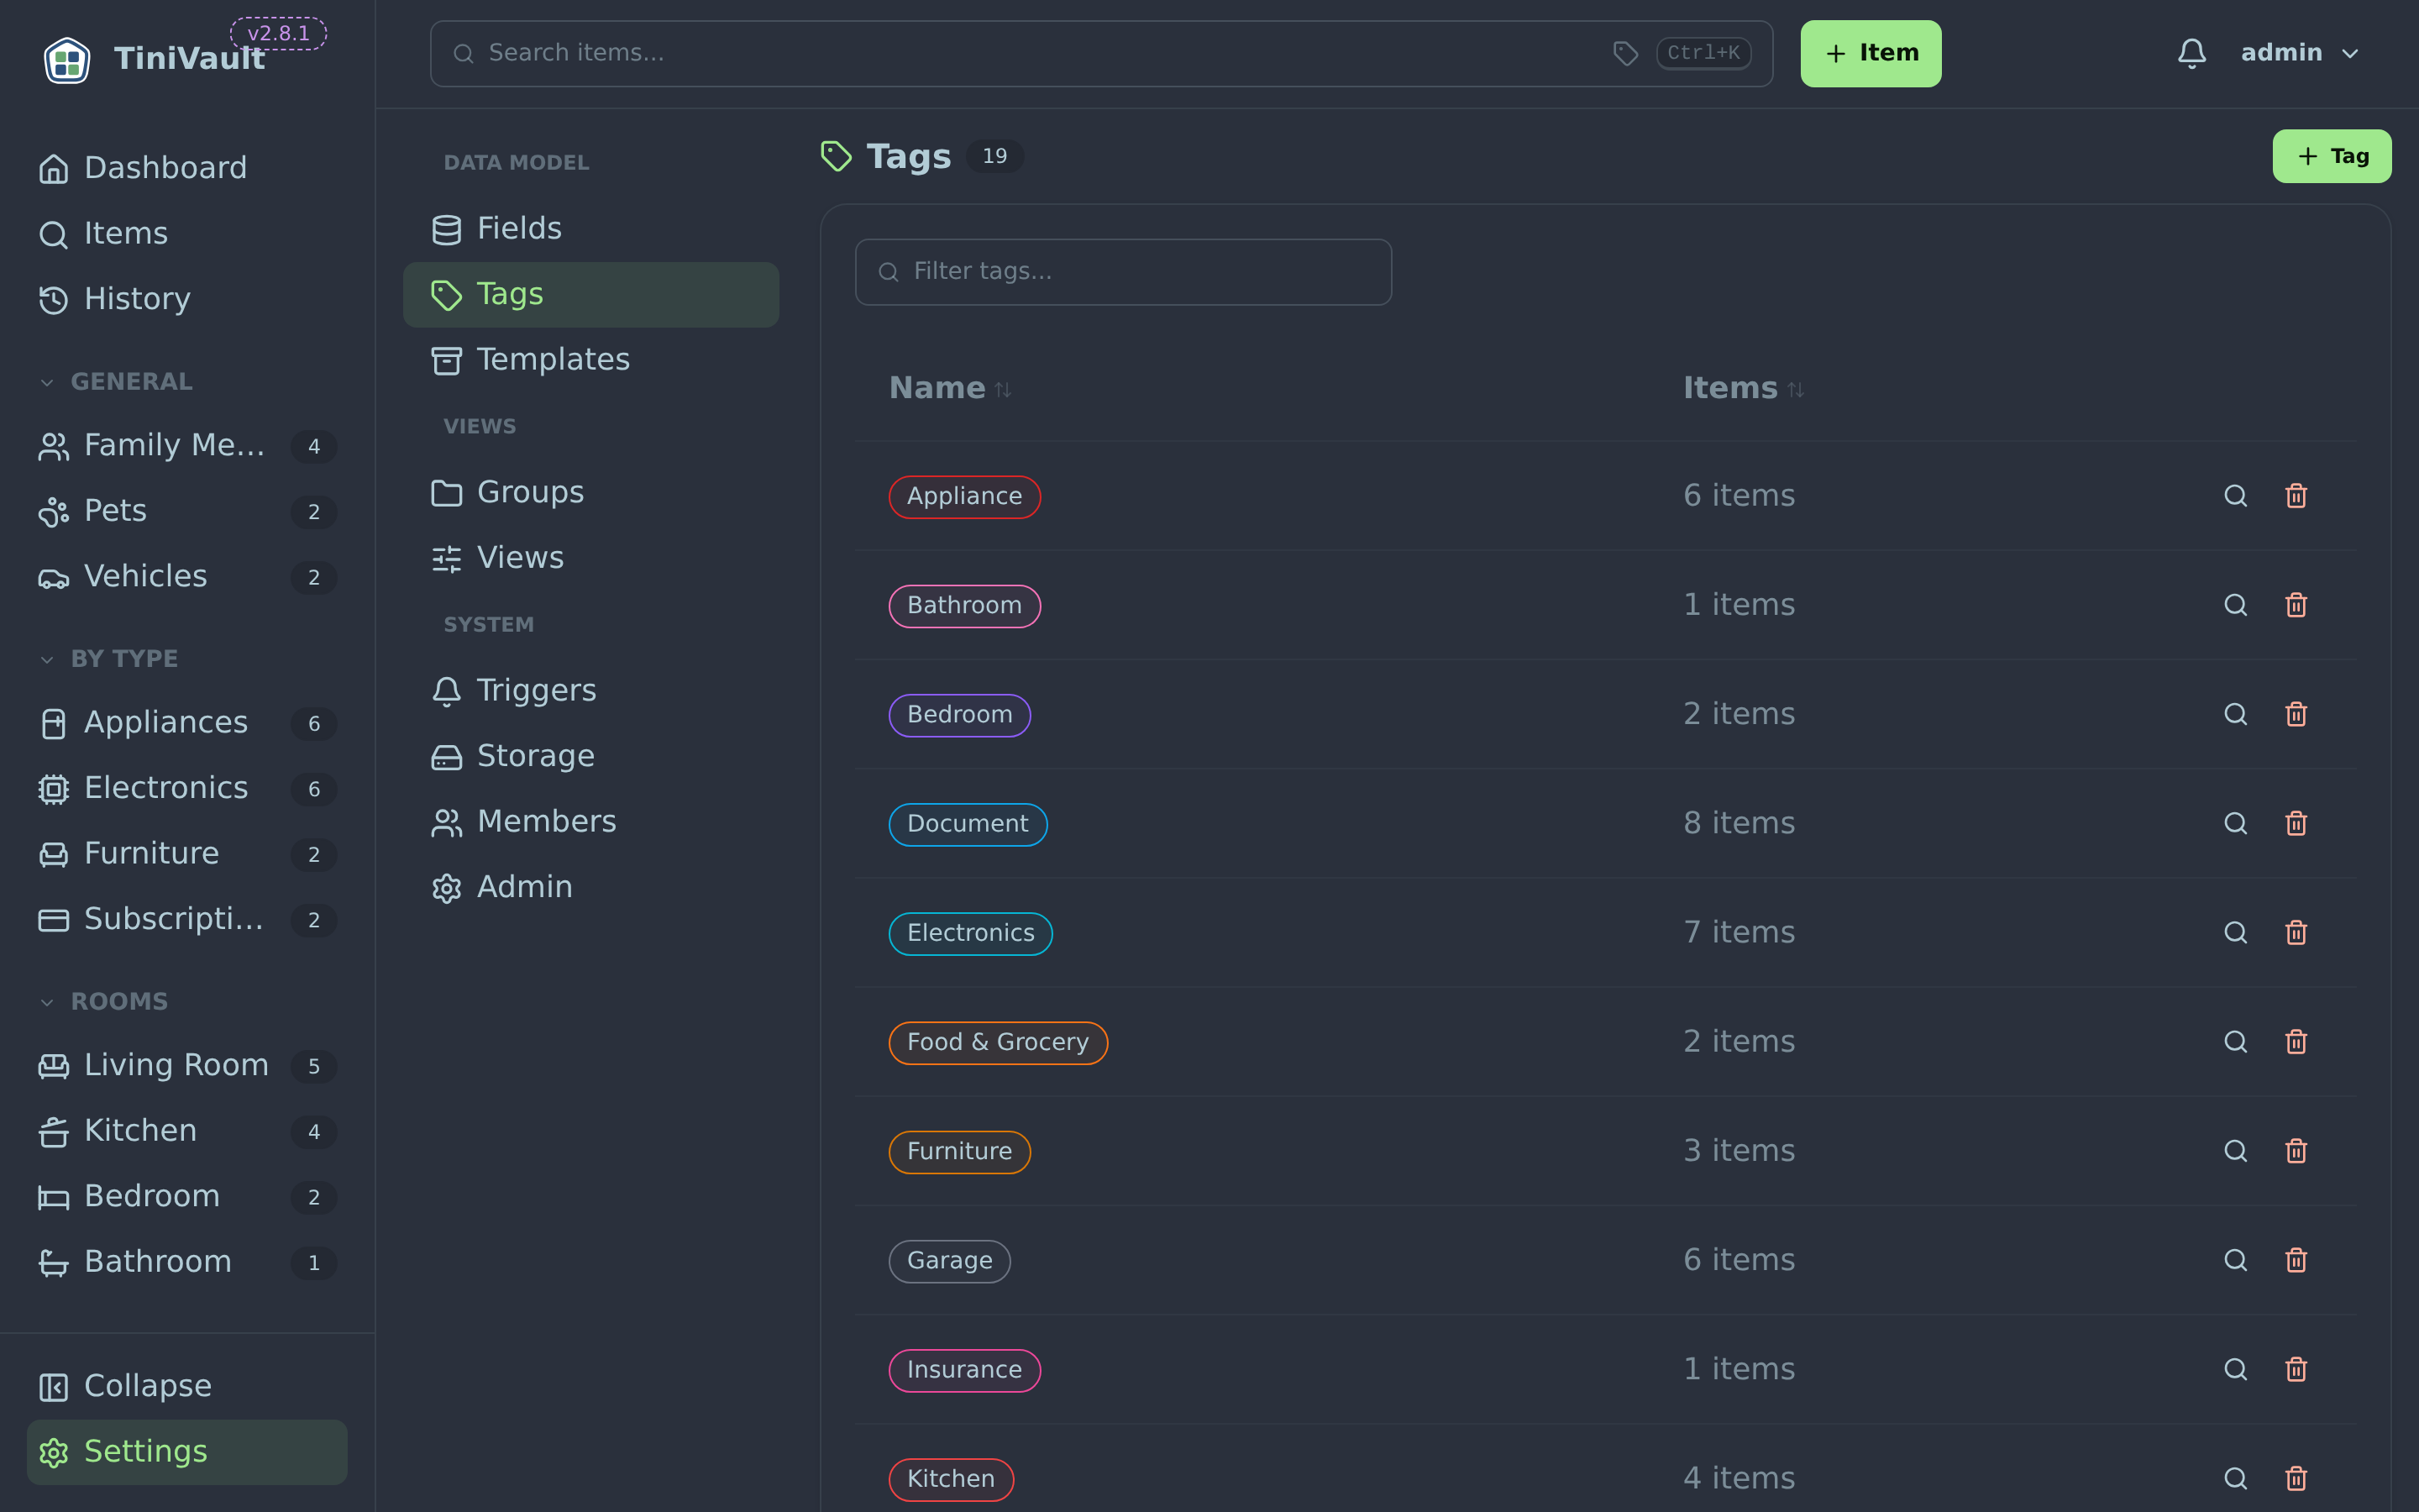Open Groups under Views
The image size is (2419, 1512).
tap(590, 493)
